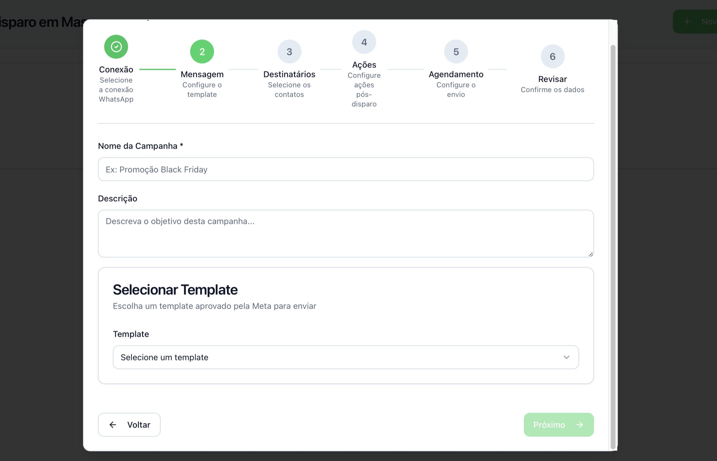Click into the Descrição text area
This screenshot has width=717, height=461.
(345, 233)
